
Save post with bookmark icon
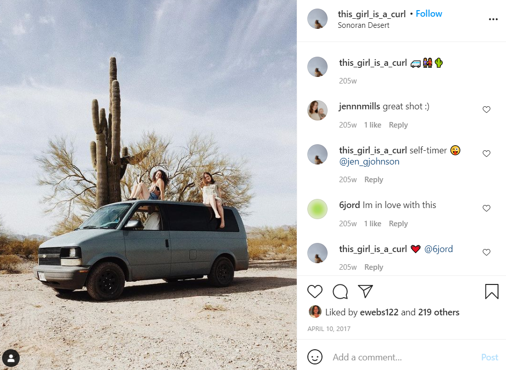pos(492,292)
